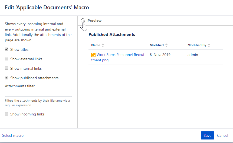
Task: Open Work Steps Personnel Recruitment.png attachment link
Action: 120,55
